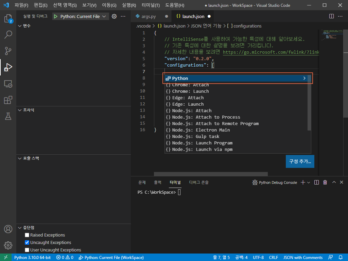Open the Accounts icon in activity bar

[x=8, y=229]
